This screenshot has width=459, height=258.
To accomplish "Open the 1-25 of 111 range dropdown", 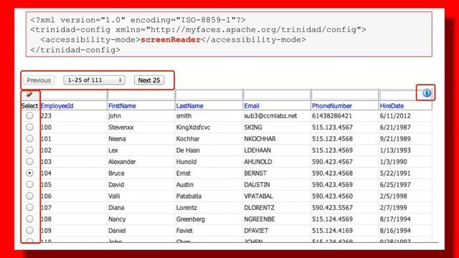I will [x=94, y=80].
